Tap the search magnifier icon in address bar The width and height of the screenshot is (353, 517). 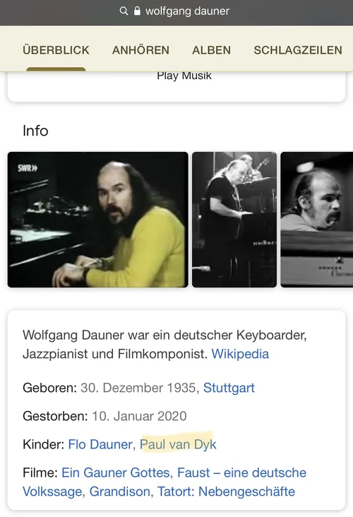[x=124, y=11]
